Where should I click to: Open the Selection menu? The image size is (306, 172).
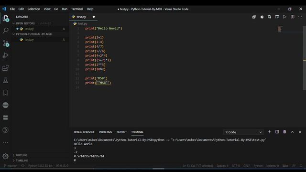(34, 9)
